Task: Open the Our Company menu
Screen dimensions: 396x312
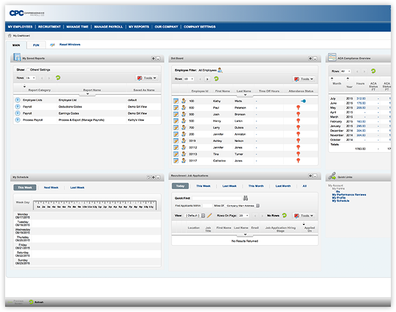Action: tap(166, 27)
